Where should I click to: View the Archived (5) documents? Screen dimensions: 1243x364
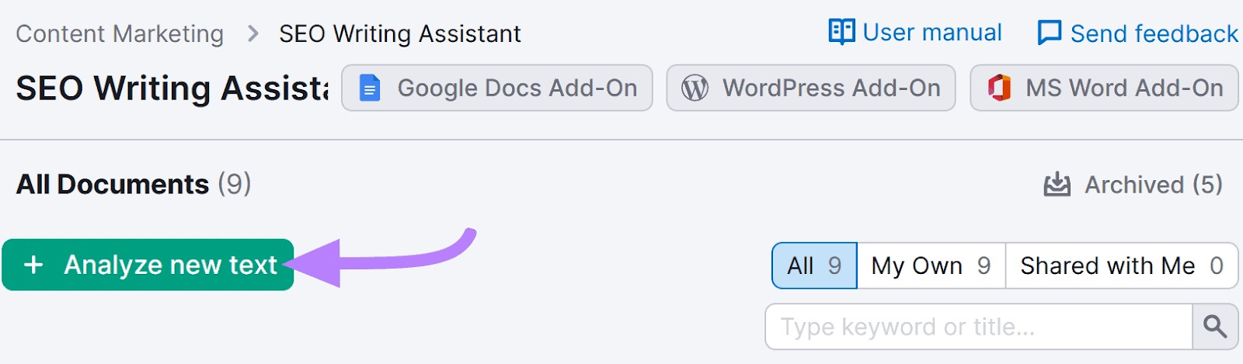1153,185
